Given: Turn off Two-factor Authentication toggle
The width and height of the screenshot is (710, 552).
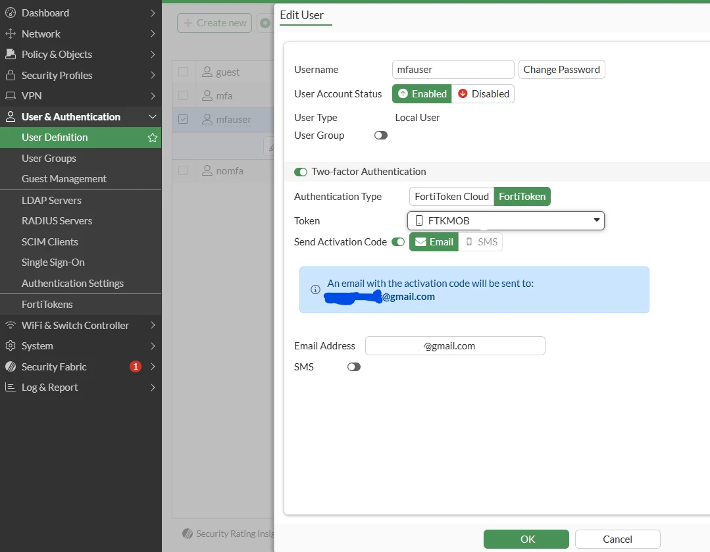Looking at the screenshot, I should tap(301, 172).
